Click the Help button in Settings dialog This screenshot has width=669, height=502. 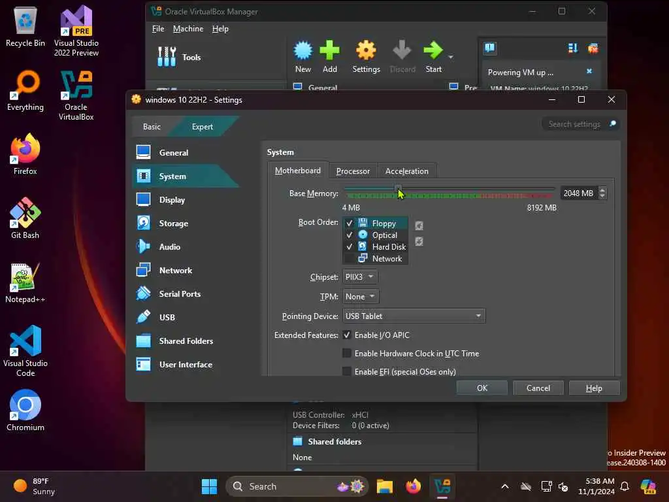[594, 388]
